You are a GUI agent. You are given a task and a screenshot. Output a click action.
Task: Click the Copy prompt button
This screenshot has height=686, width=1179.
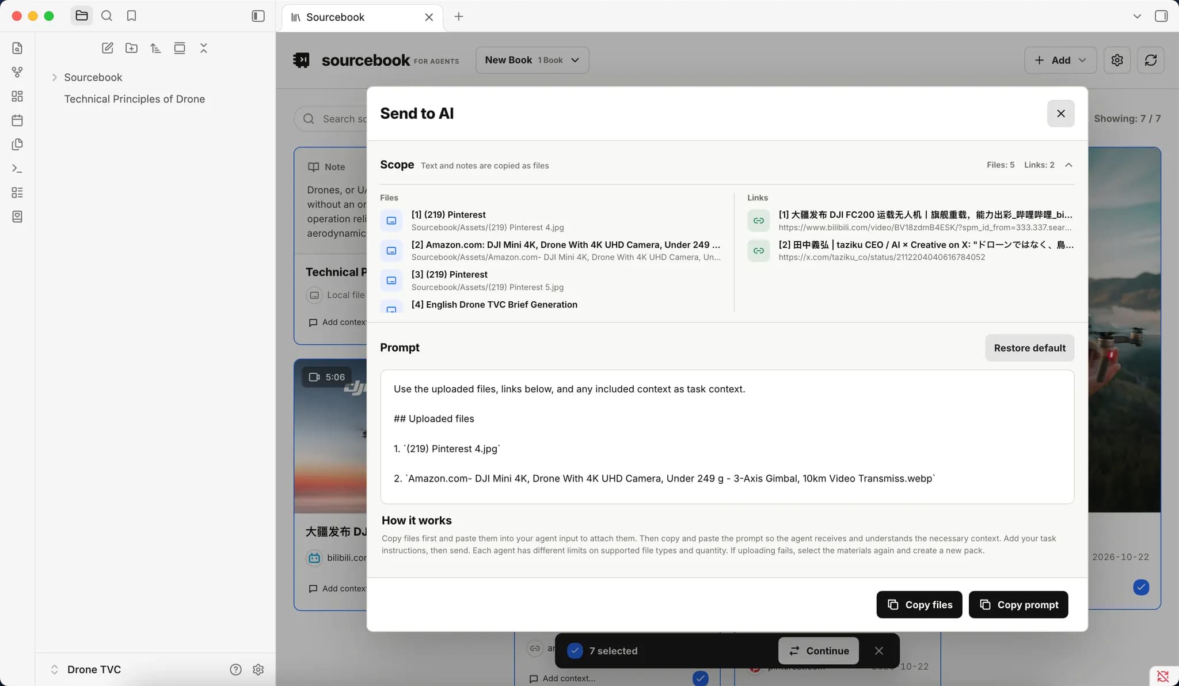coord(1018,605)
